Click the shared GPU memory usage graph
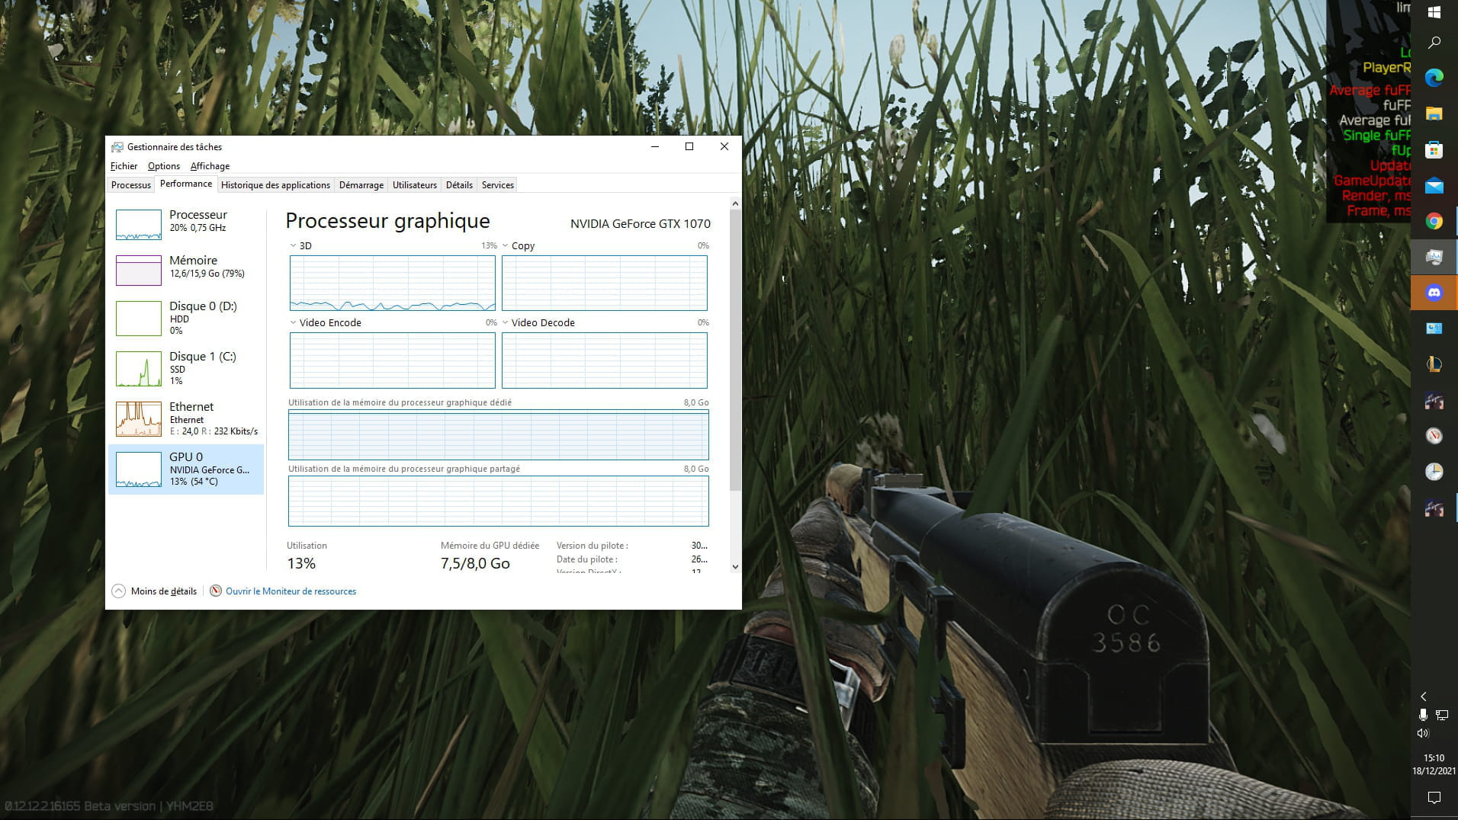Viewport: 1458px width, 820px height. (x=498, y=501)
